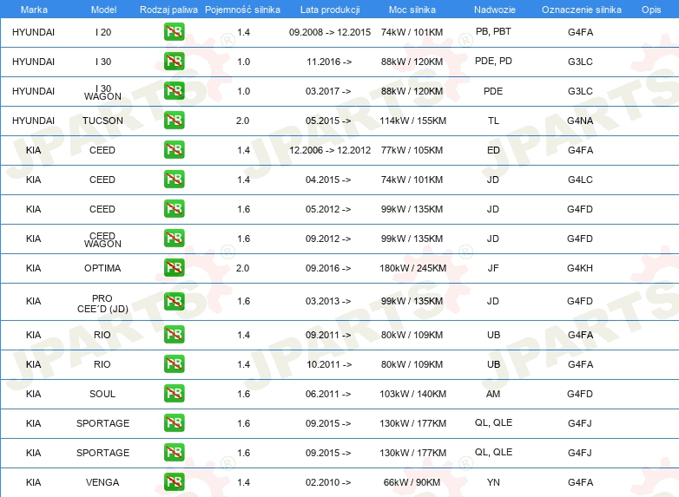
Task: Click the Rodzaj paliwa column header
Action: [168, 10]
